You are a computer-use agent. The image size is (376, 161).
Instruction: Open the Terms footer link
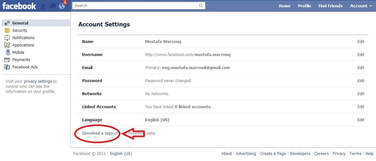click(355, 154)
